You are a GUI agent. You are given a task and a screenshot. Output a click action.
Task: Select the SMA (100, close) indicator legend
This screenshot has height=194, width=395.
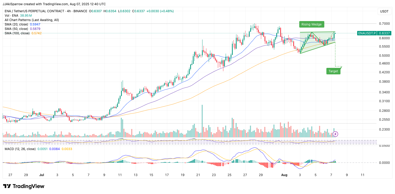pyautogui.click(x=17, y=33)
